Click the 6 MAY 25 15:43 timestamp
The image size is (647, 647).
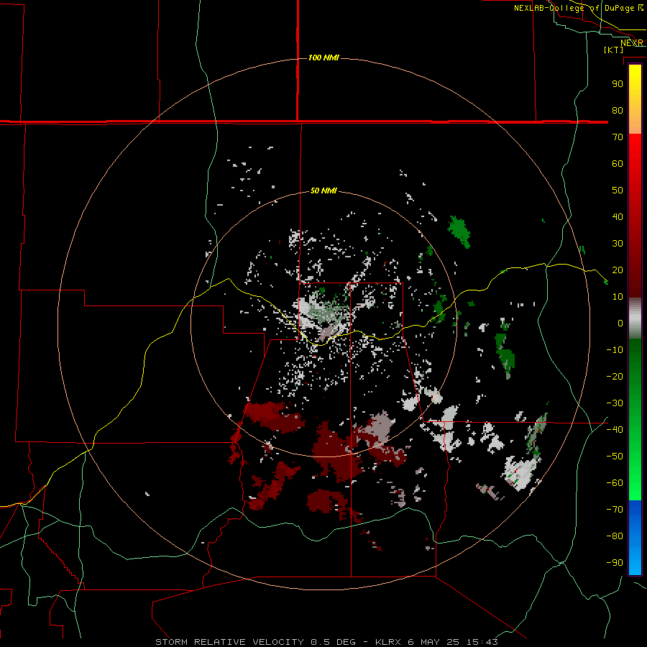click(453, 642)
